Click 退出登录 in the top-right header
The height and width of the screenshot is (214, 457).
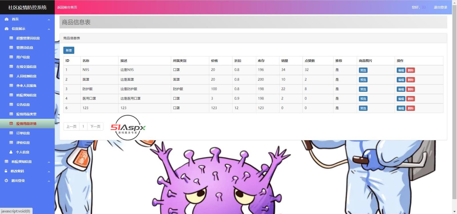coord(440,7)
